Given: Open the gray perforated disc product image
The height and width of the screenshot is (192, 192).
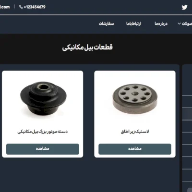Looking at the screenshot, I should (x=135, y=99).
